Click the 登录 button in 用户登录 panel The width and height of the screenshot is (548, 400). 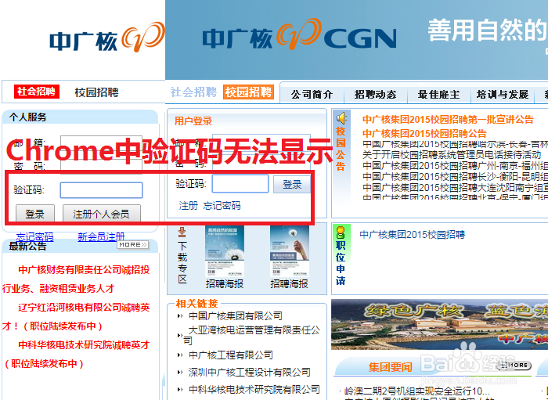pos(292,184)
